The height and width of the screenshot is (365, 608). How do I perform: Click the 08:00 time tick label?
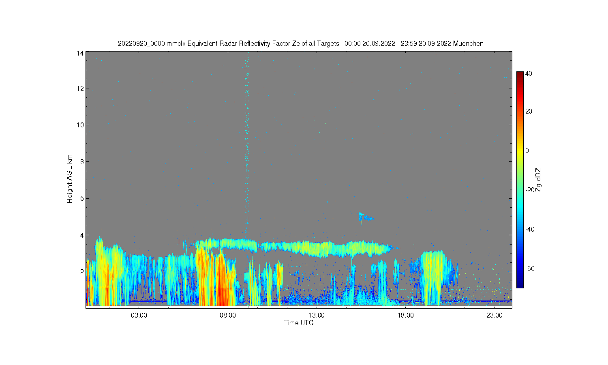click(x=228, y=315)
